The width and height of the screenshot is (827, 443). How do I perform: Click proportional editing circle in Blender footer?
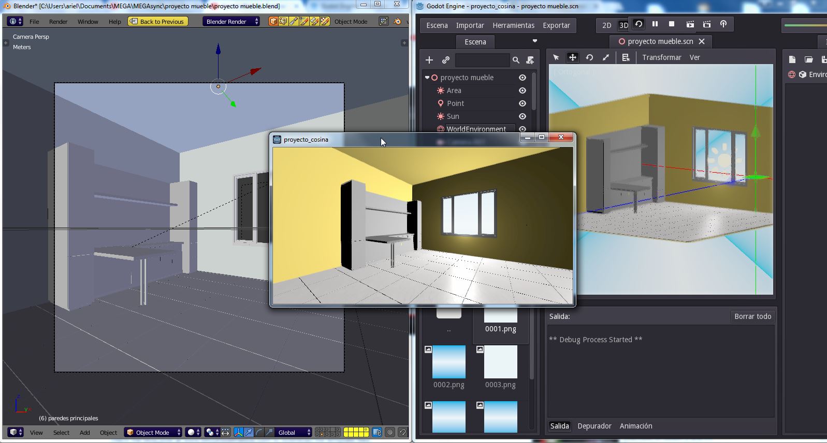(390, 432)
